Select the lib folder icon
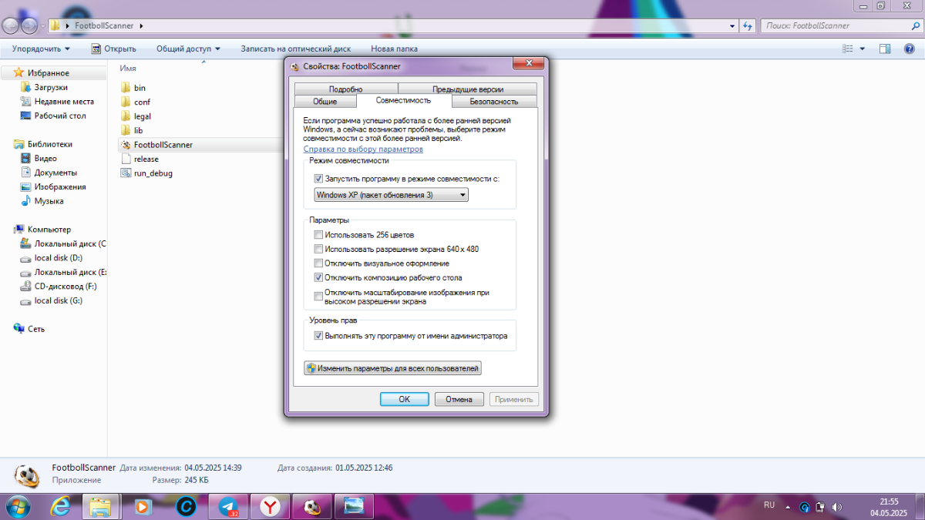 [126, 130]
